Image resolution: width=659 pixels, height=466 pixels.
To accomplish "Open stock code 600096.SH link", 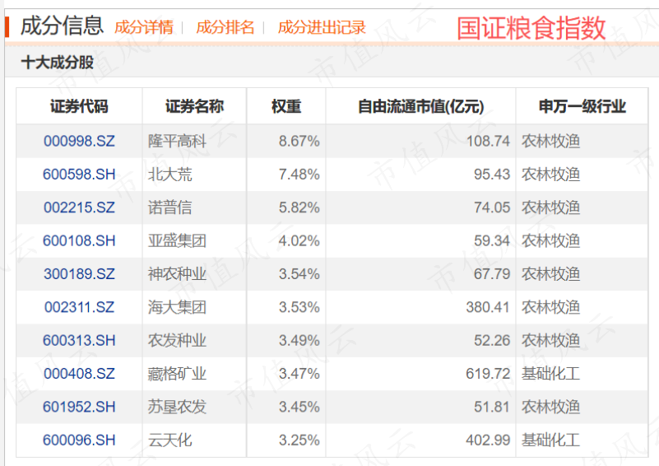I will point(79,440).
